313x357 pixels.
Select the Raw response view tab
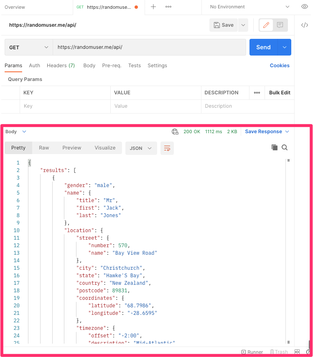tap(44, 148)
